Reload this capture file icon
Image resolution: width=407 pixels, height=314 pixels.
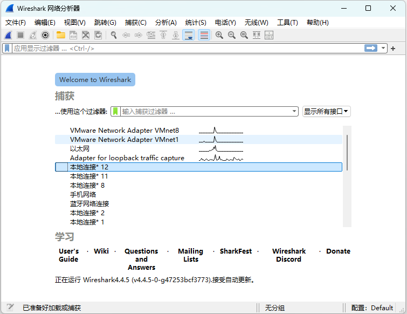[98, 35]
